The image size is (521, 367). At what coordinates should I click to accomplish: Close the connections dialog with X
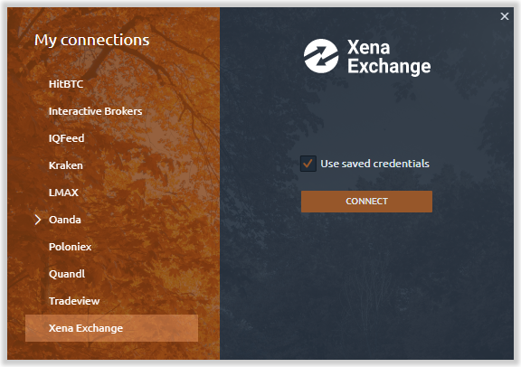(505, 16)
